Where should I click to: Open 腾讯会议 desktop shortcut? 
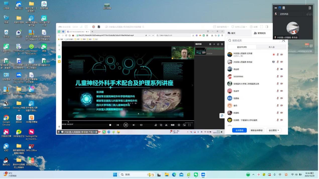point(19,5)
